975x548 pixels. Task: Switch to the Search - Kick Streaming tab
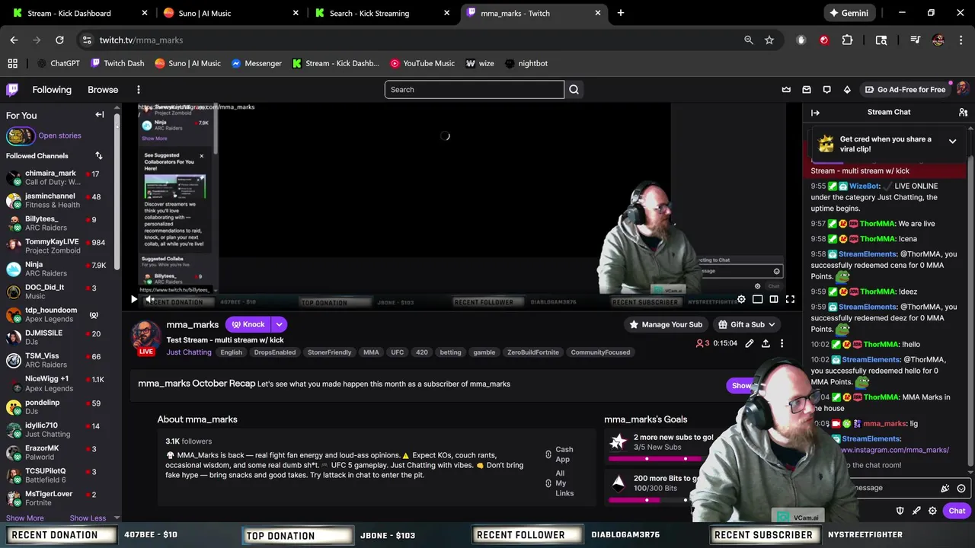[382, 13]
